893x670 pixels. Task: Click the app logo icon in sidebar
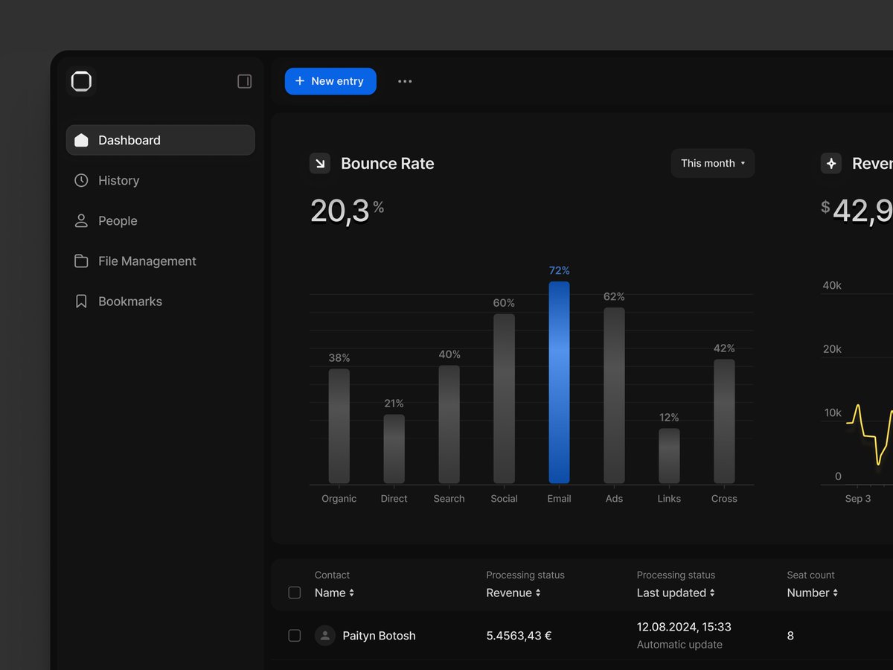tap(81, 81)
